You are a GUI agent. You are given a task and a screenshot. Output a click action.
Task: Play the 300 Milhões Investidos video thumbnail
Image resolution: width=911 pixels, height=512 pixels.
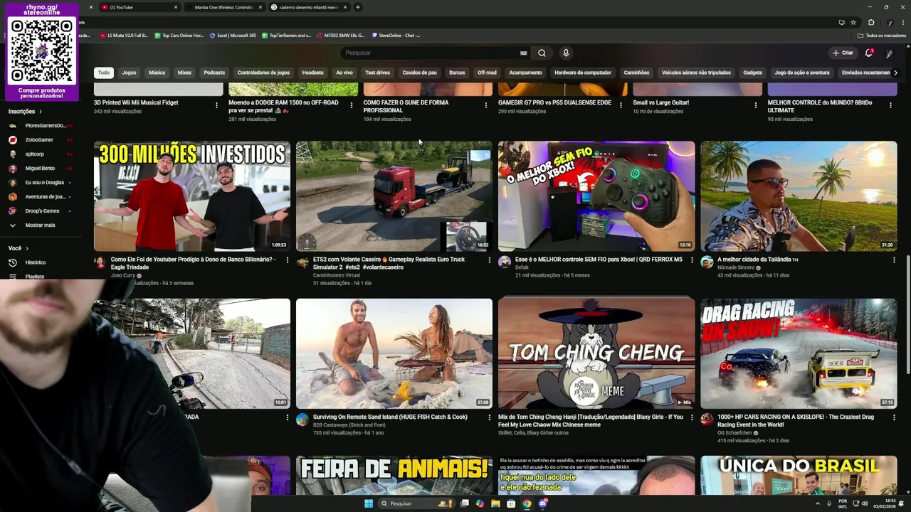coord(192,196)
